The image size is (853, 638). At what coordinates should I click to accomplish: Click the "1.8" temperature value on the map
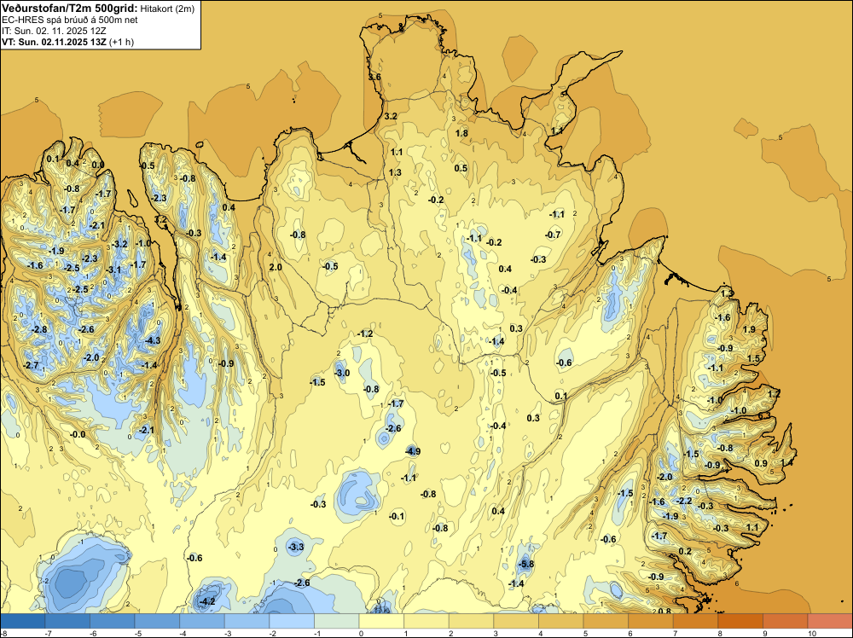461,133
